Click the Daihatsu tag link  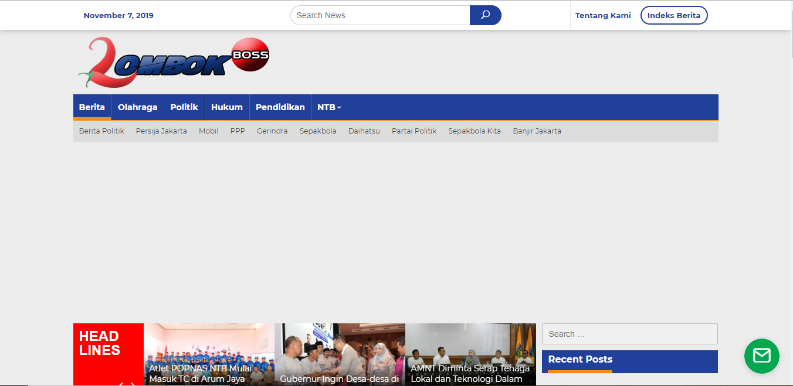364,131
